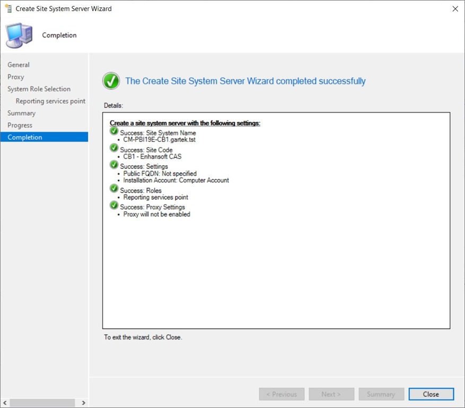The image size is (465, 408).
Task: Select the highlighted Completion step
Action: [44, 137]
